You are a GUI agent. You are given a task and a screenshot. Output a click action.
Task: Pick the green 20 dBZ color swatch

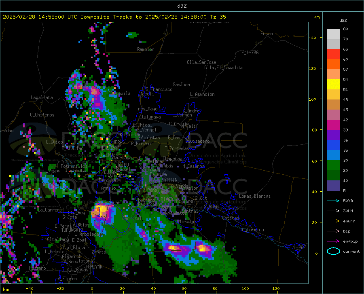[x=333, y=165]
